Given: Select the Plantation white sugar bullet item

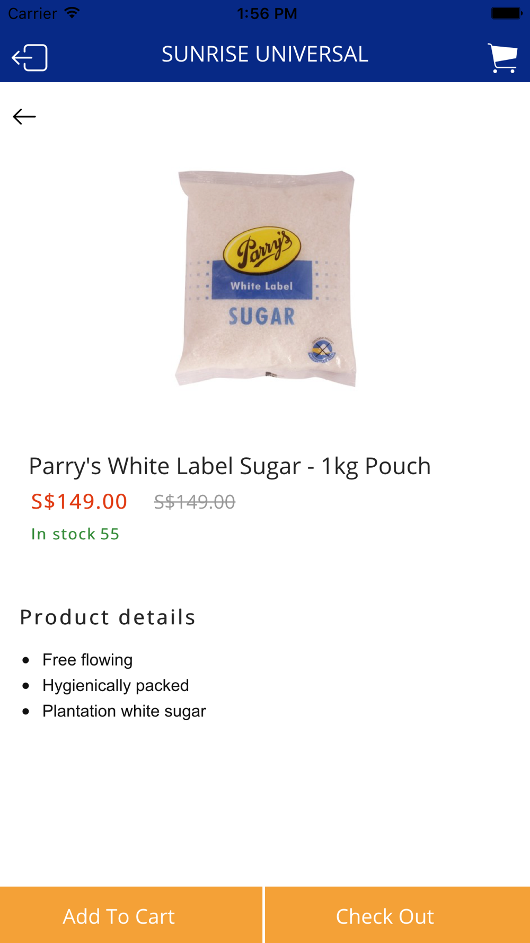Looking at the screenshot, I should 124,711.
